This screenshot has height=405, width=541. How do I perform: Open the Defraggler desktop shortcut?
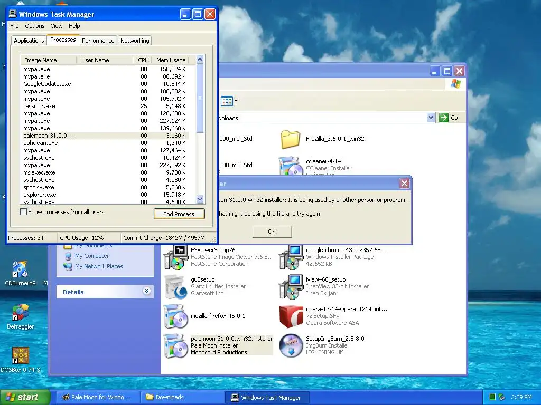21,312
